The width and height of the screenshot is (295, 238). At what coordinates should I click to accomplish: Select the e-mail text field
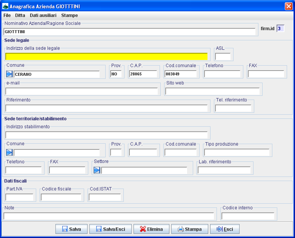pos(81,91)
